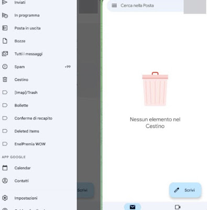
Task: Open the Tutti i messaggi folder
Action: point(38,54)
